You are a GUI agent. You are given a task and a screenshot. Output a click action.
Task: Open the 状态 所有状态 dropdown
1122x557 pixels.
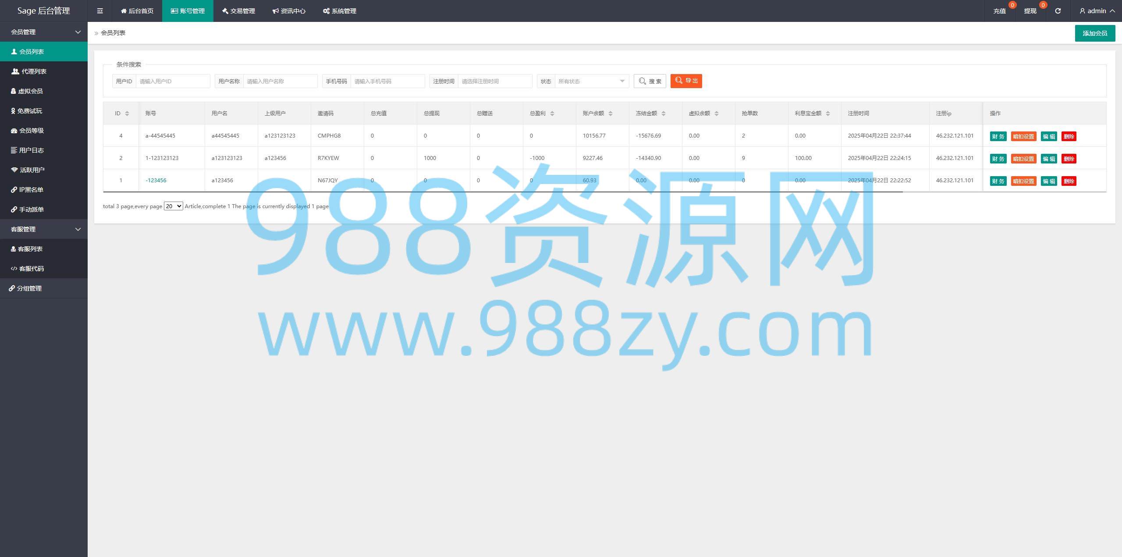tap(591, 81)
